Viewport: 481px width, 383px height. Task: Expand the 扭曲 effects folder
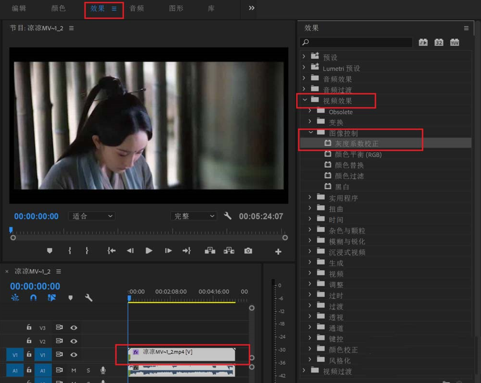[x=310, y=209]
